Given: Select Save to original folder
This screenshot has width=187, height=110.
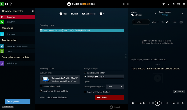Looking at the screenshot, I should click(85, 73).
